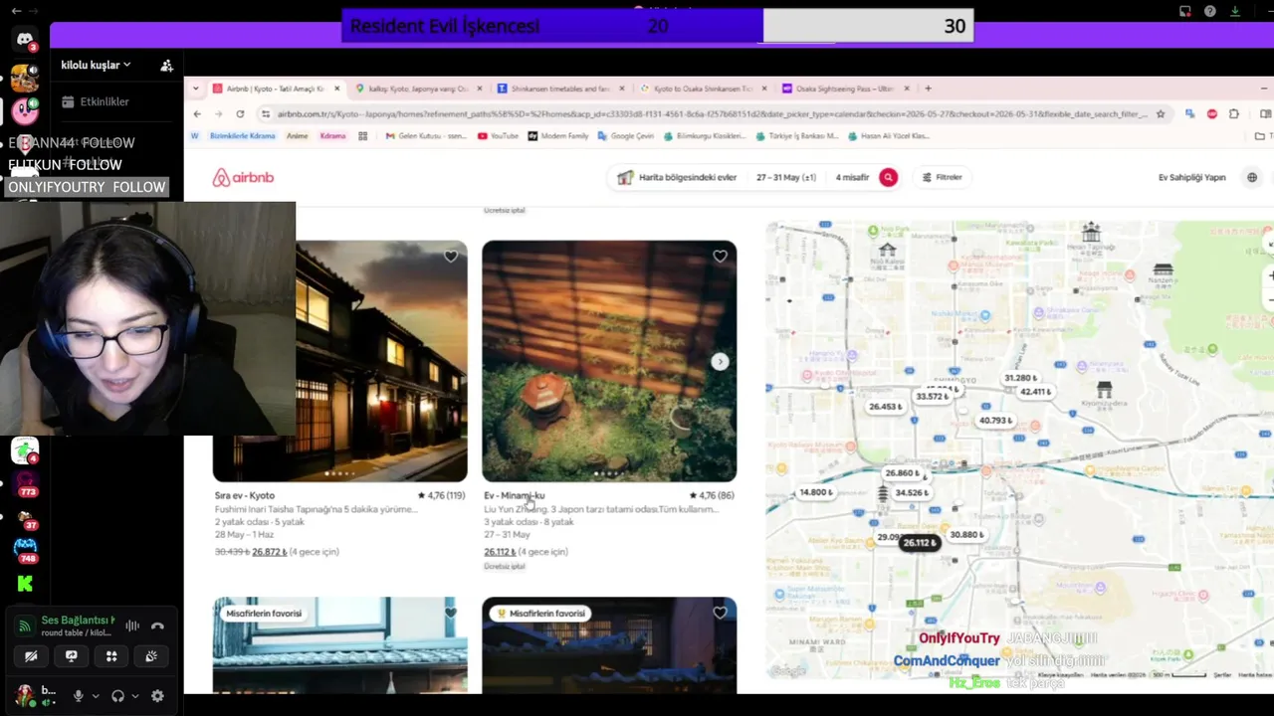Invite people to kilolu kuşlar server
Viewport: 1274px width, 716px height.
coord(166,66)
